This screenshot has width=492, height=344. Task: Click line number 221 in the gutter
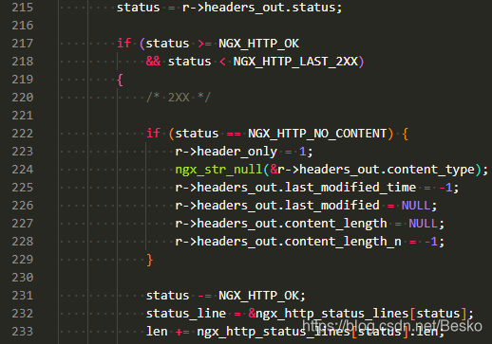22,116
